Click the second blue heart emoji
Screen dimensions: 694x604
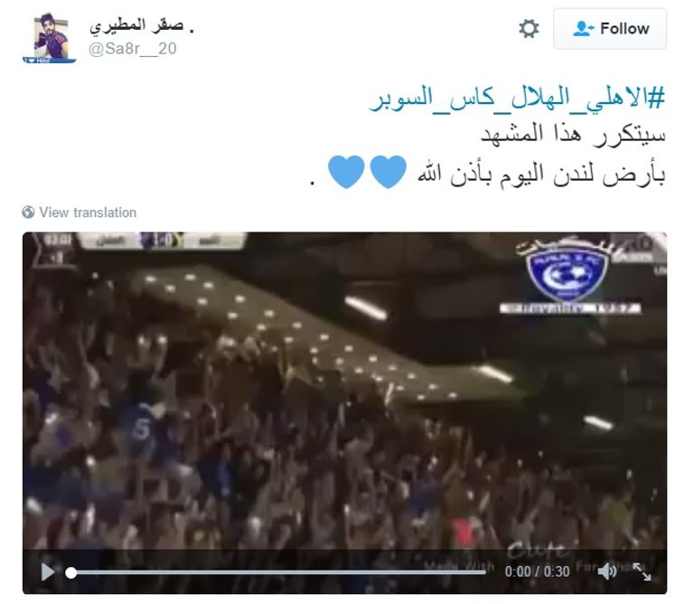pyautogui.click(x=346, y=172)
